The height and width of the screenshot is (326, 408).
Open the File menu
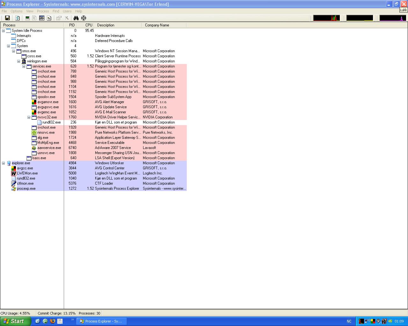pyautogui.click(x=4, y=11)
